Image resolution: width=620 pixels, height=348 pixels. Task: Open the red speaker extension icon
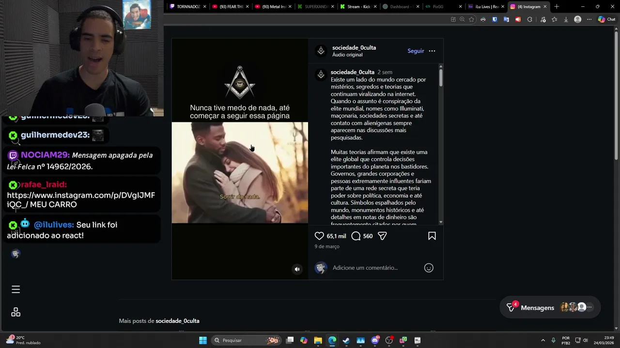pyautogui.click(x=518, y=19)
